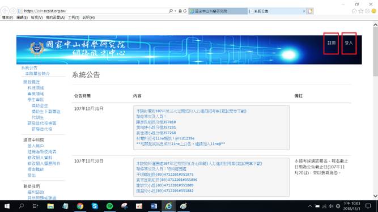378x212 pixels.
Task: Open Spotify from the taskbar
Action: pos(110,206)
